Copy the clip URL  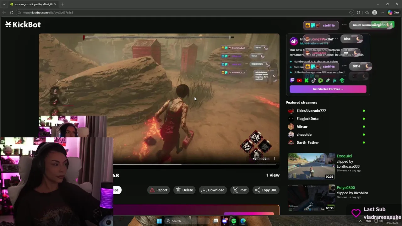[266, 190]
